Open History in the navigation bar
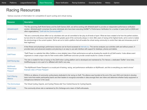 108,3
